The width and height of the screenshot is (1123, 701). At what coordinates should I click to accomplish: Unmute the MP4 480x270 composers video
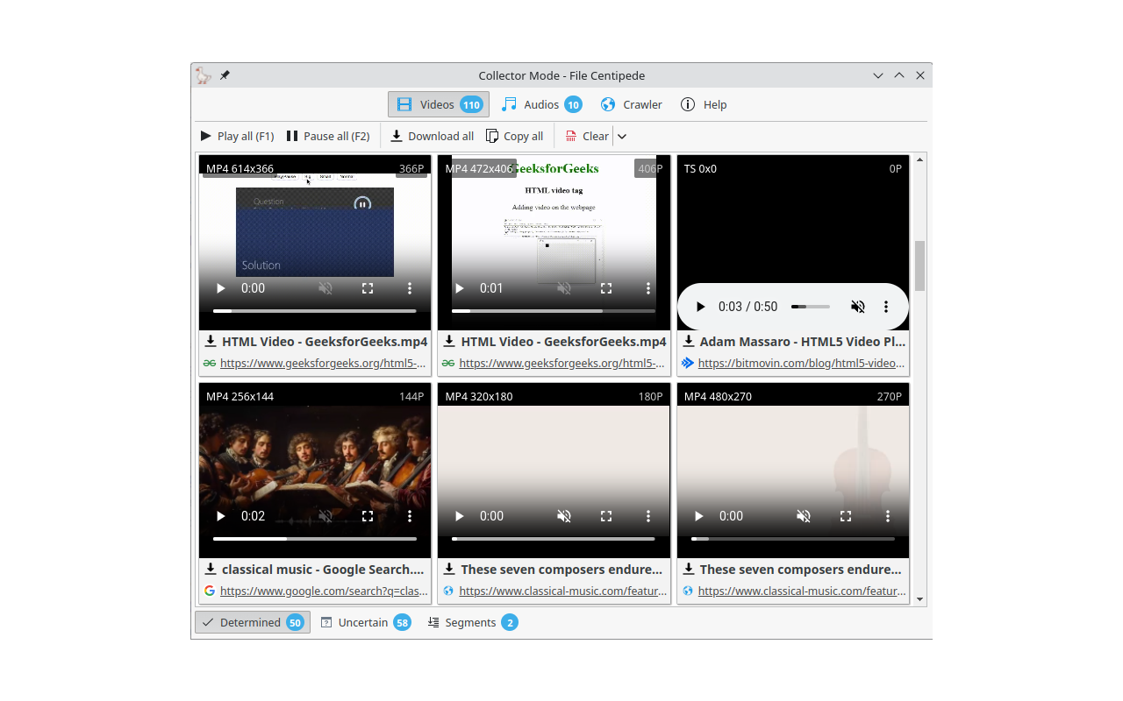[x=803, y=516]
